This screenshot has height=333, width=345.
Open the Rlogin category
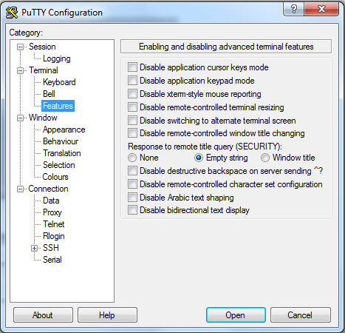(x=54, y=236)
